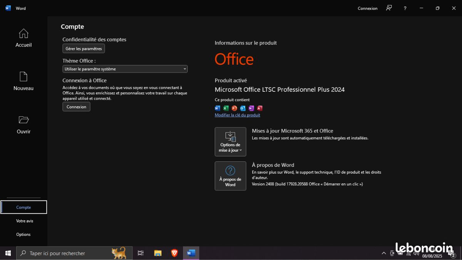Open the help question mark in title bar
Viewport: 462px width, 260px height.
pyautogui.click(x=405, y=8)
